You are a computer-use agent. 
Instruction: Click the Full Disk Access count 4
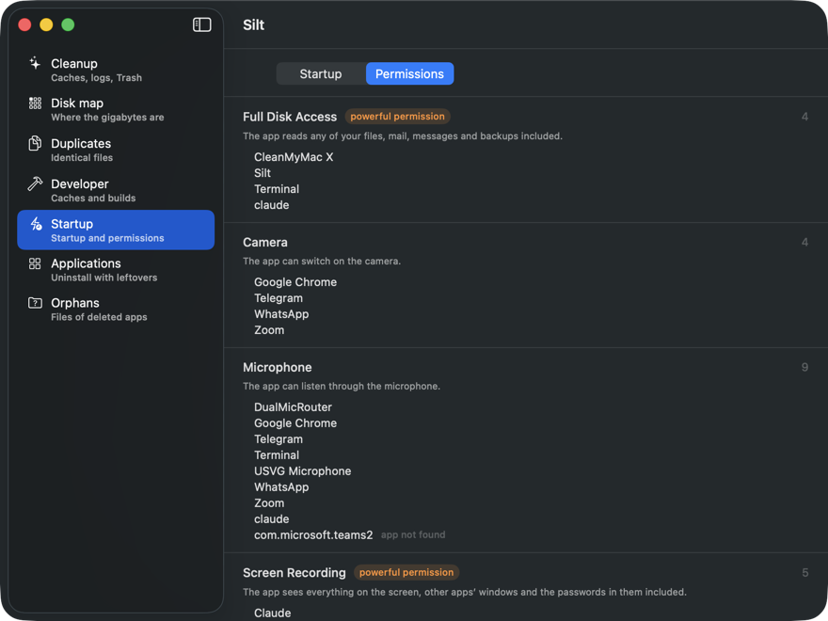(x=804, y=117)
